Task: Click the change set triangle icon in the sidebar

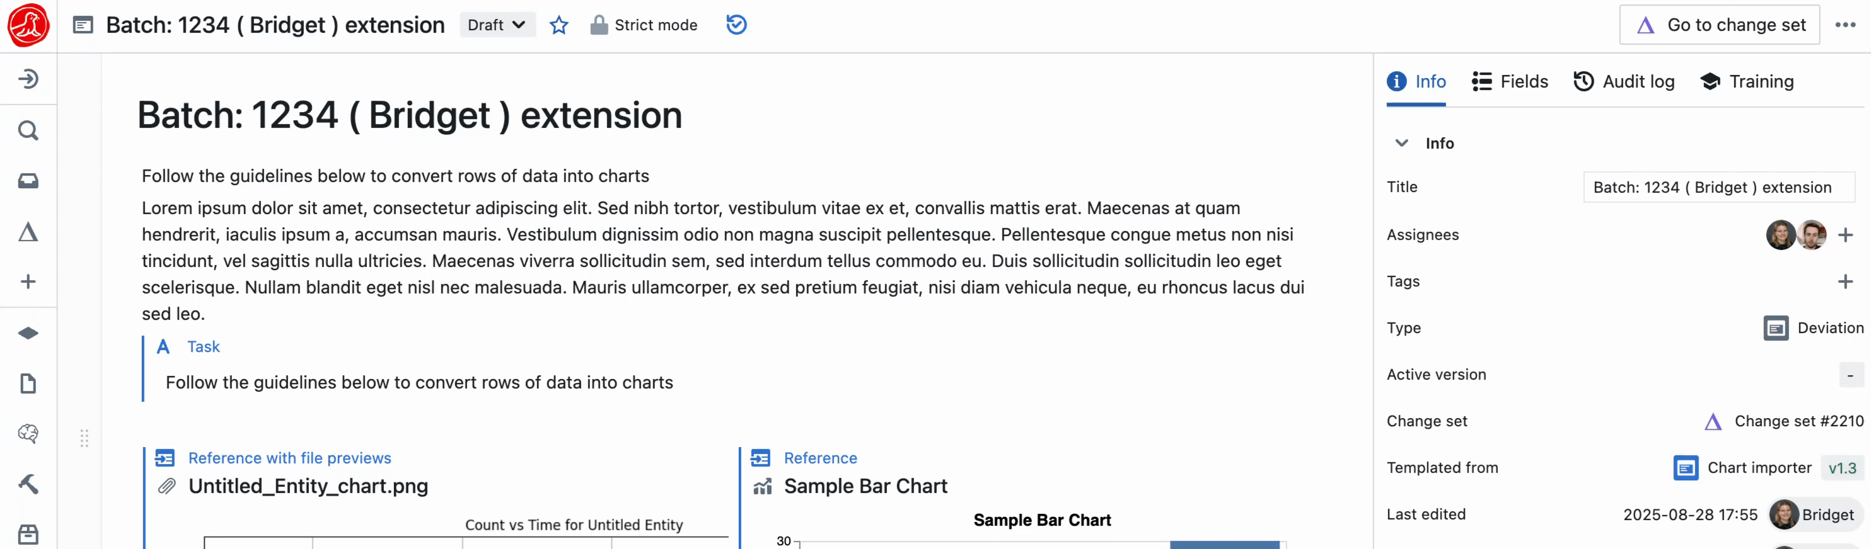Action: pos(28,232)
